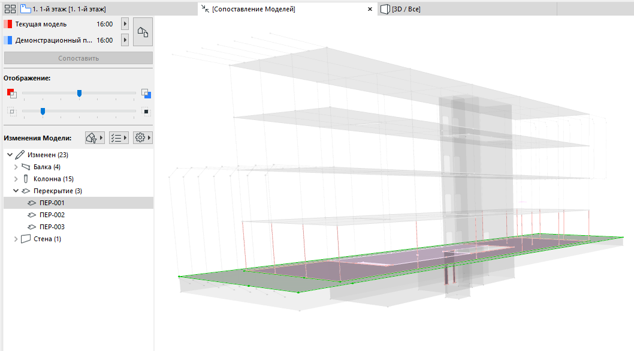Expand the Стена (1) node

click(x=16, y=239)
